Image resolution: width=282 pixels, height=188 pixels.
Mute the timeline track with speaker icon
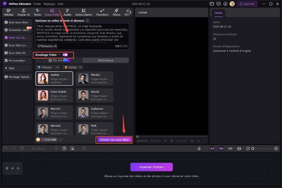[18, 168]
